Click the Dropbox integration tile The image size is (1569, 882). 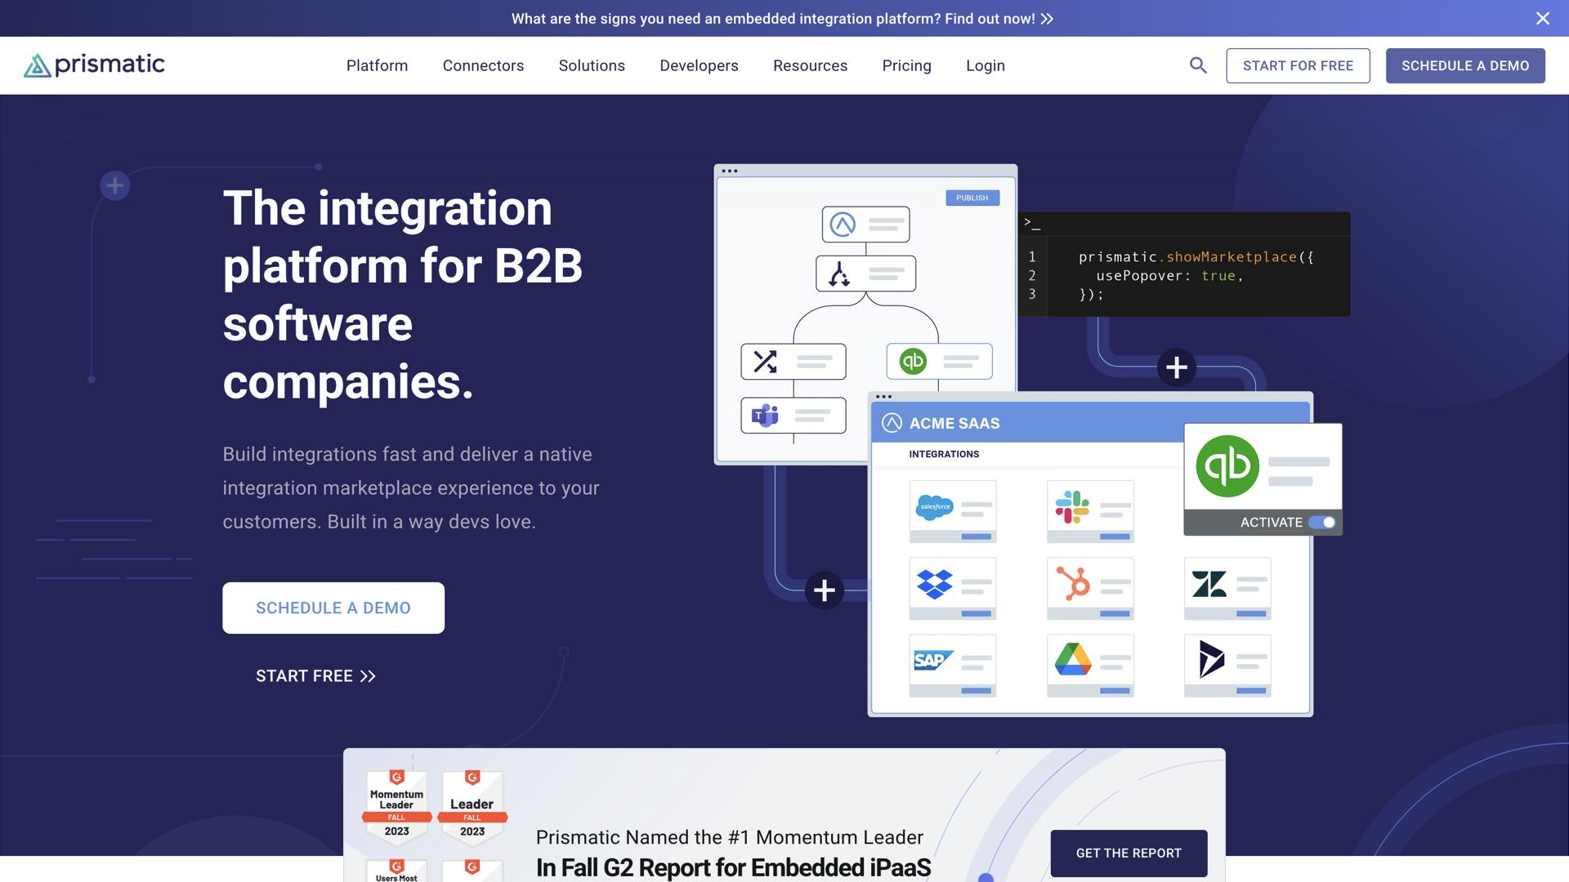click(x=953, y=588)
